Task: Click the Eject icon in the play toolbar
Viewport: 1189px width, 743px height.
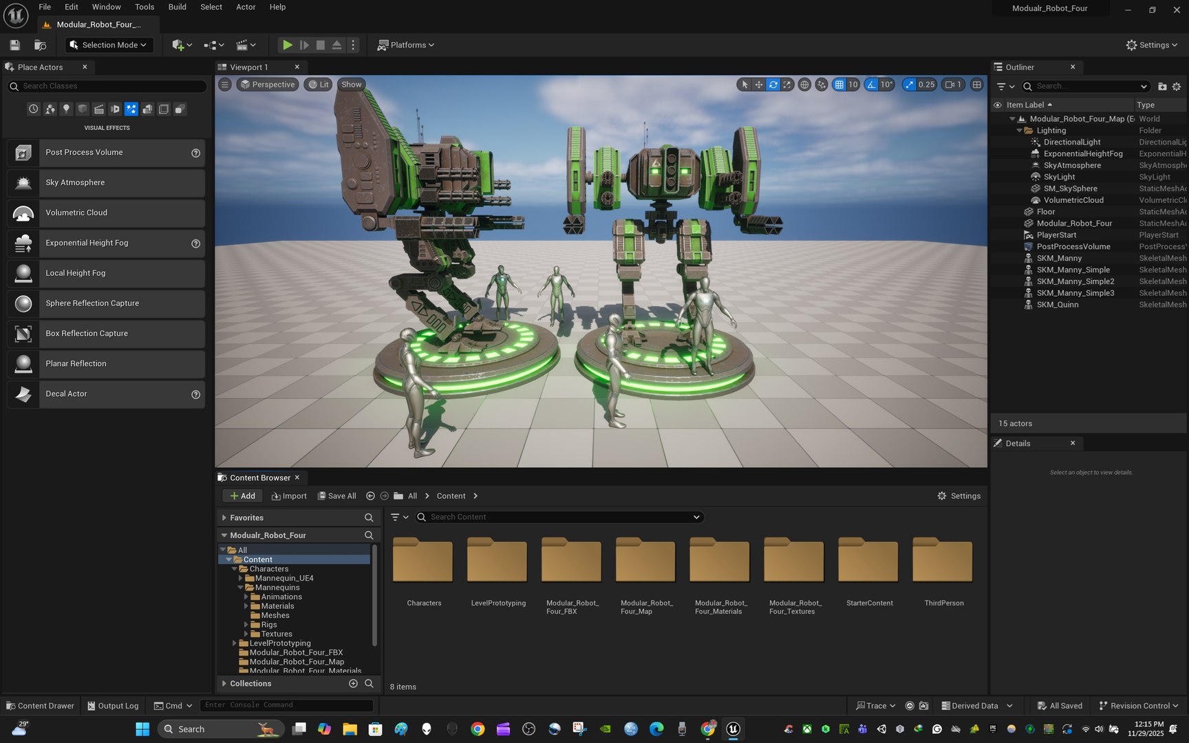Action: (336, 45)
